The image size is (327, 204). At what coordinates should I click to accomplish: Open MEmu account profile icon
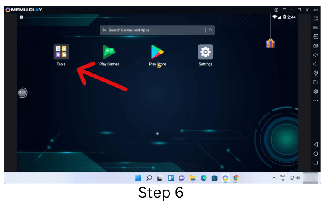click(276, 10)
